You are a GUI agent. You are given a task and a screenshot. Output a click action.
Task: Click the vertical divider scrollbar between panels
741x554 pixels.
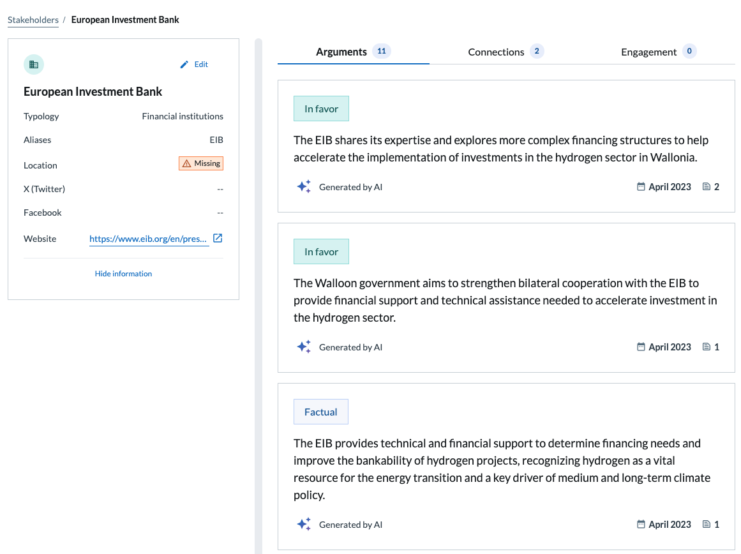pyautogui.click(x=258, y=294)
